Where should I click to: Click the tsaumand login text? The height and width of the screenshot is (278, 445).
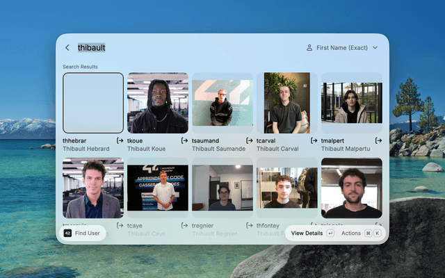(x=205, y=140)
